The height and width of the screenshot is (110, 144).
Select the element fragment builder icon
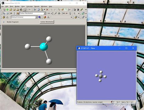(x=4, y=13)
